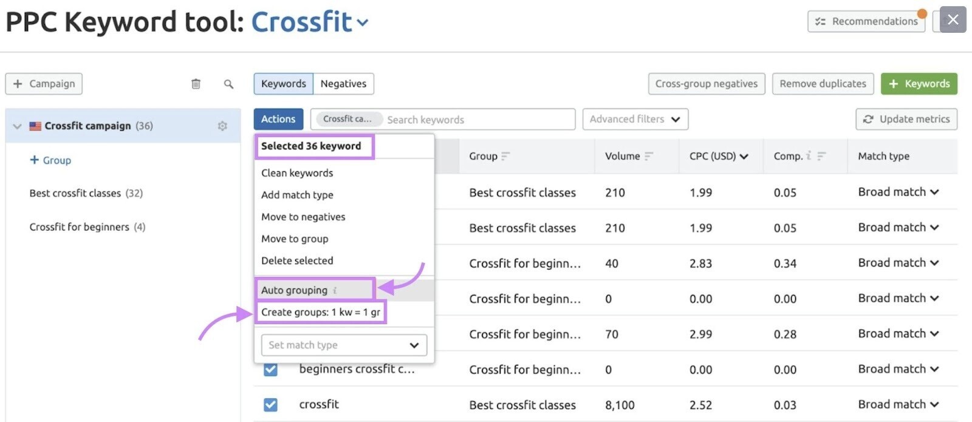Image resolution: width=972 pixels, height=422 pixels.
Task: Open the Recommendations panel
Action: click(x=866, y=21)
